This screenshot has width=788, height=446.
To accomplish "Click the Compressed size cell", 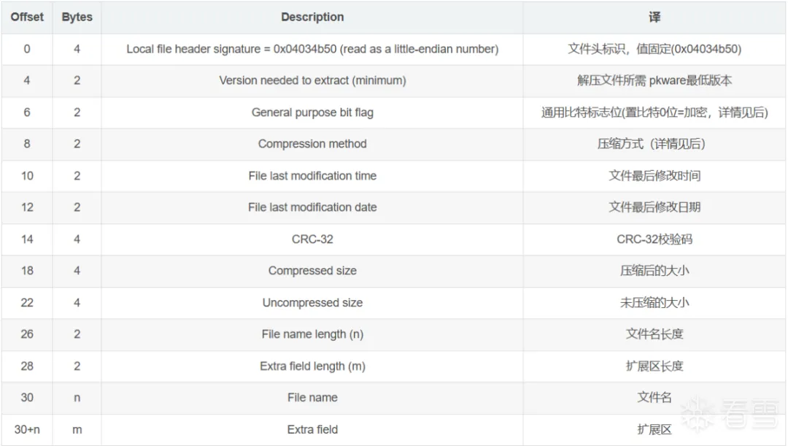I will (x=312, y=271).
